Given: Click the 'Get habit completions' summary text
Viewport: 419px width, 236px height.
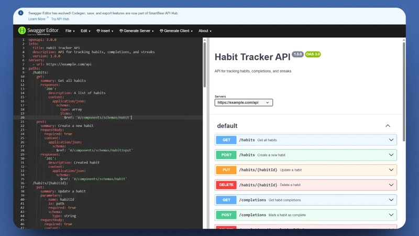Looking at the screenshot, I should point(284,200).
